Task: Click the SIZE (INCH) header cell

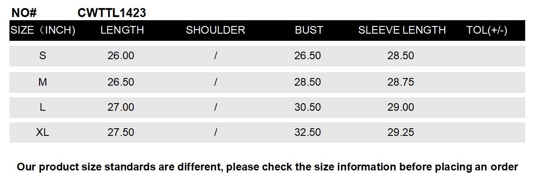Action: coord(43,30)
